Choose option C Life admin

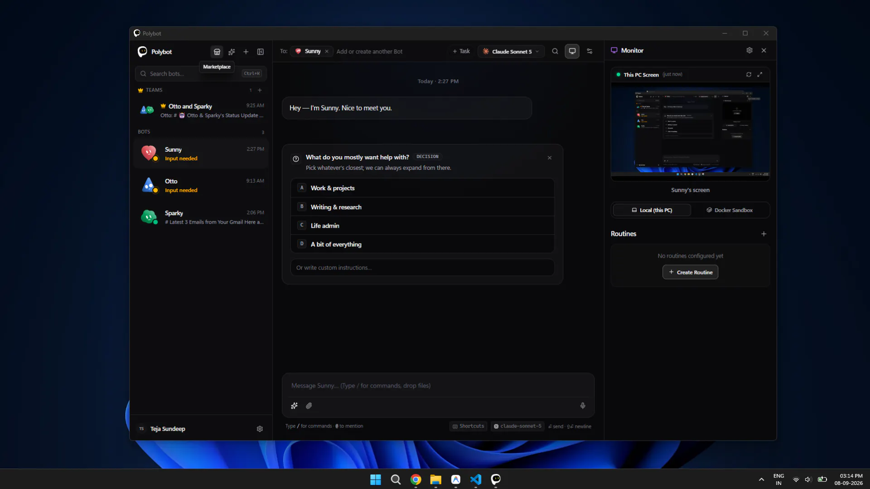tap(422, 225)
